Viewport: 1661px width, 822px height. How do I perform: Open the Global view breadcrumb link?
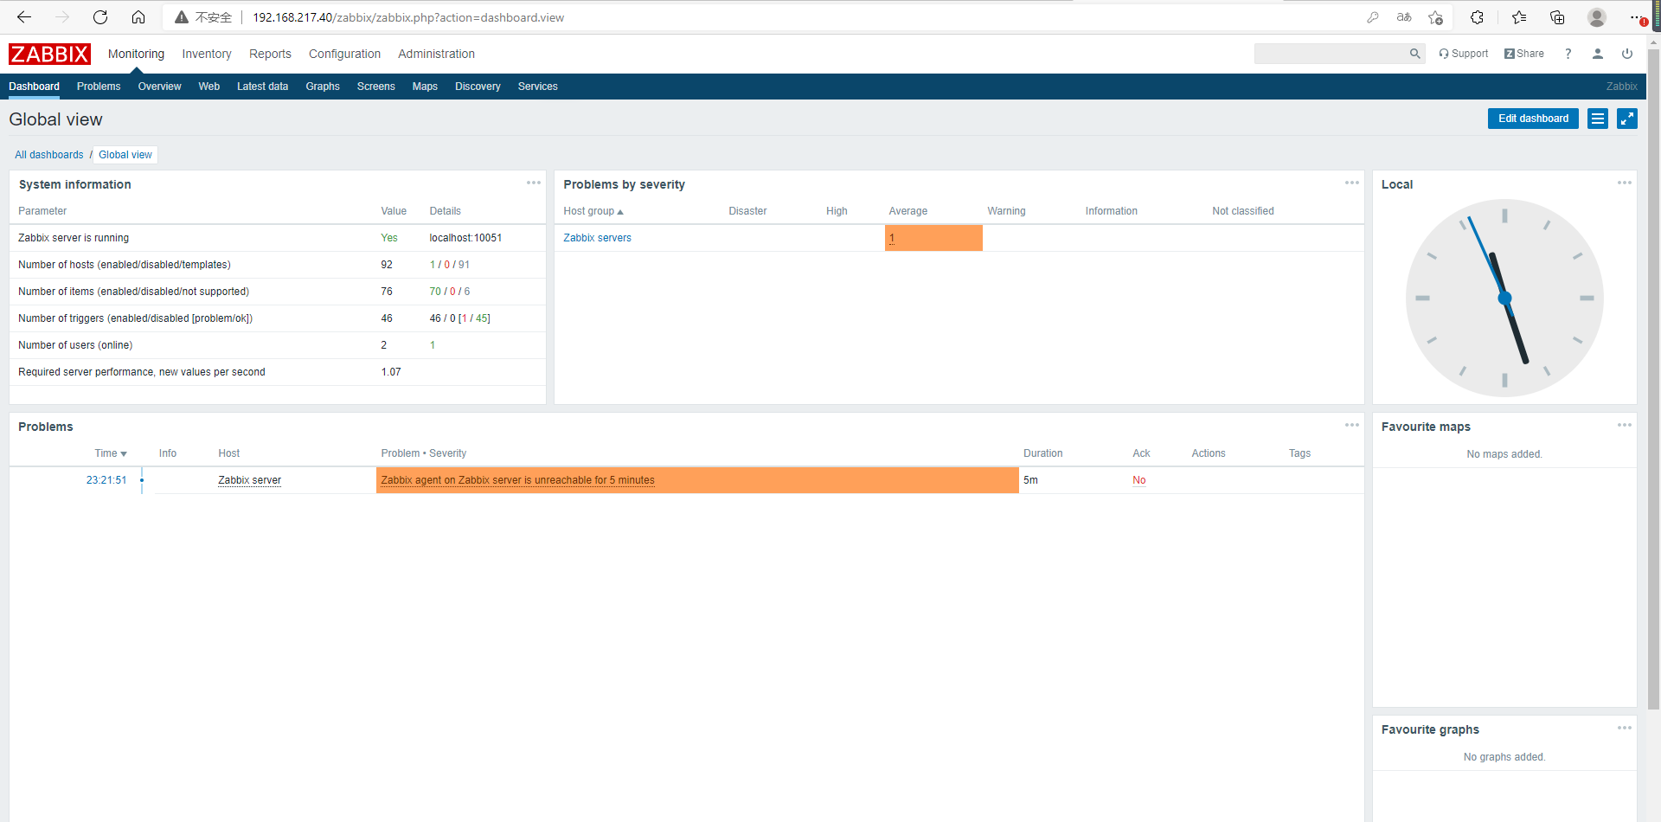click(x=125, y=155)
